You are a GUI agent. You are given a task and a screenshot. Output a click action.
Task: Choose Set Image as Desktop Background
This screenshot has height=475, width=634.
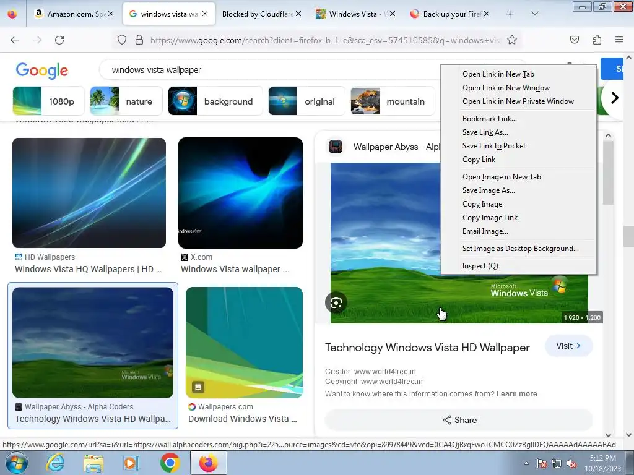520,249
